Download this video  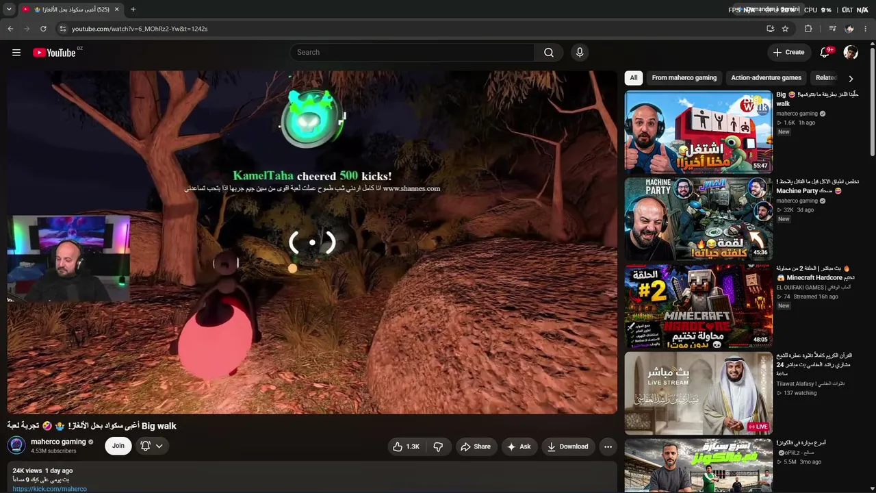(567, 446)
